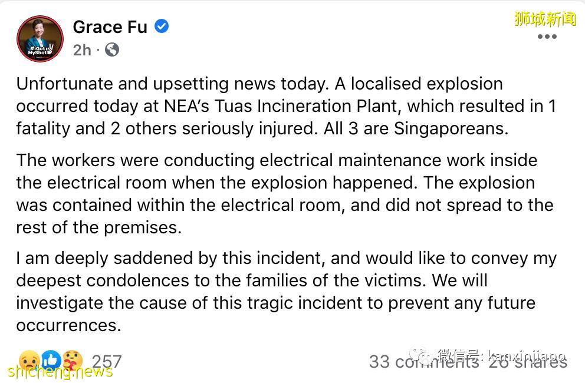Click the blue verified badge next to Grace Fu
This screenshot has height=383, width=585.
pyautogui.click(x=162, y=27)
